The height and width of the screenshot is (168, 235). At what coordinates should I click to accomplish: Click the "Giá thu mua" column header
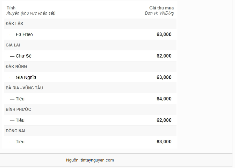161,8
